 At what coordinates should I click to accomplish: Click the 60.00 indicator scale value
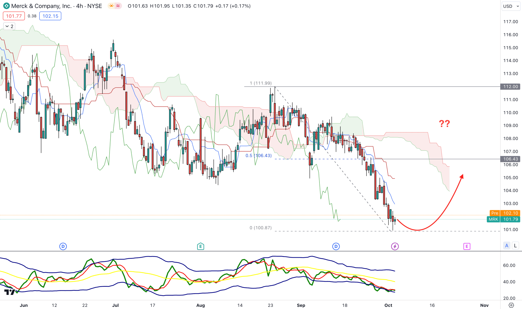point(509,265)
